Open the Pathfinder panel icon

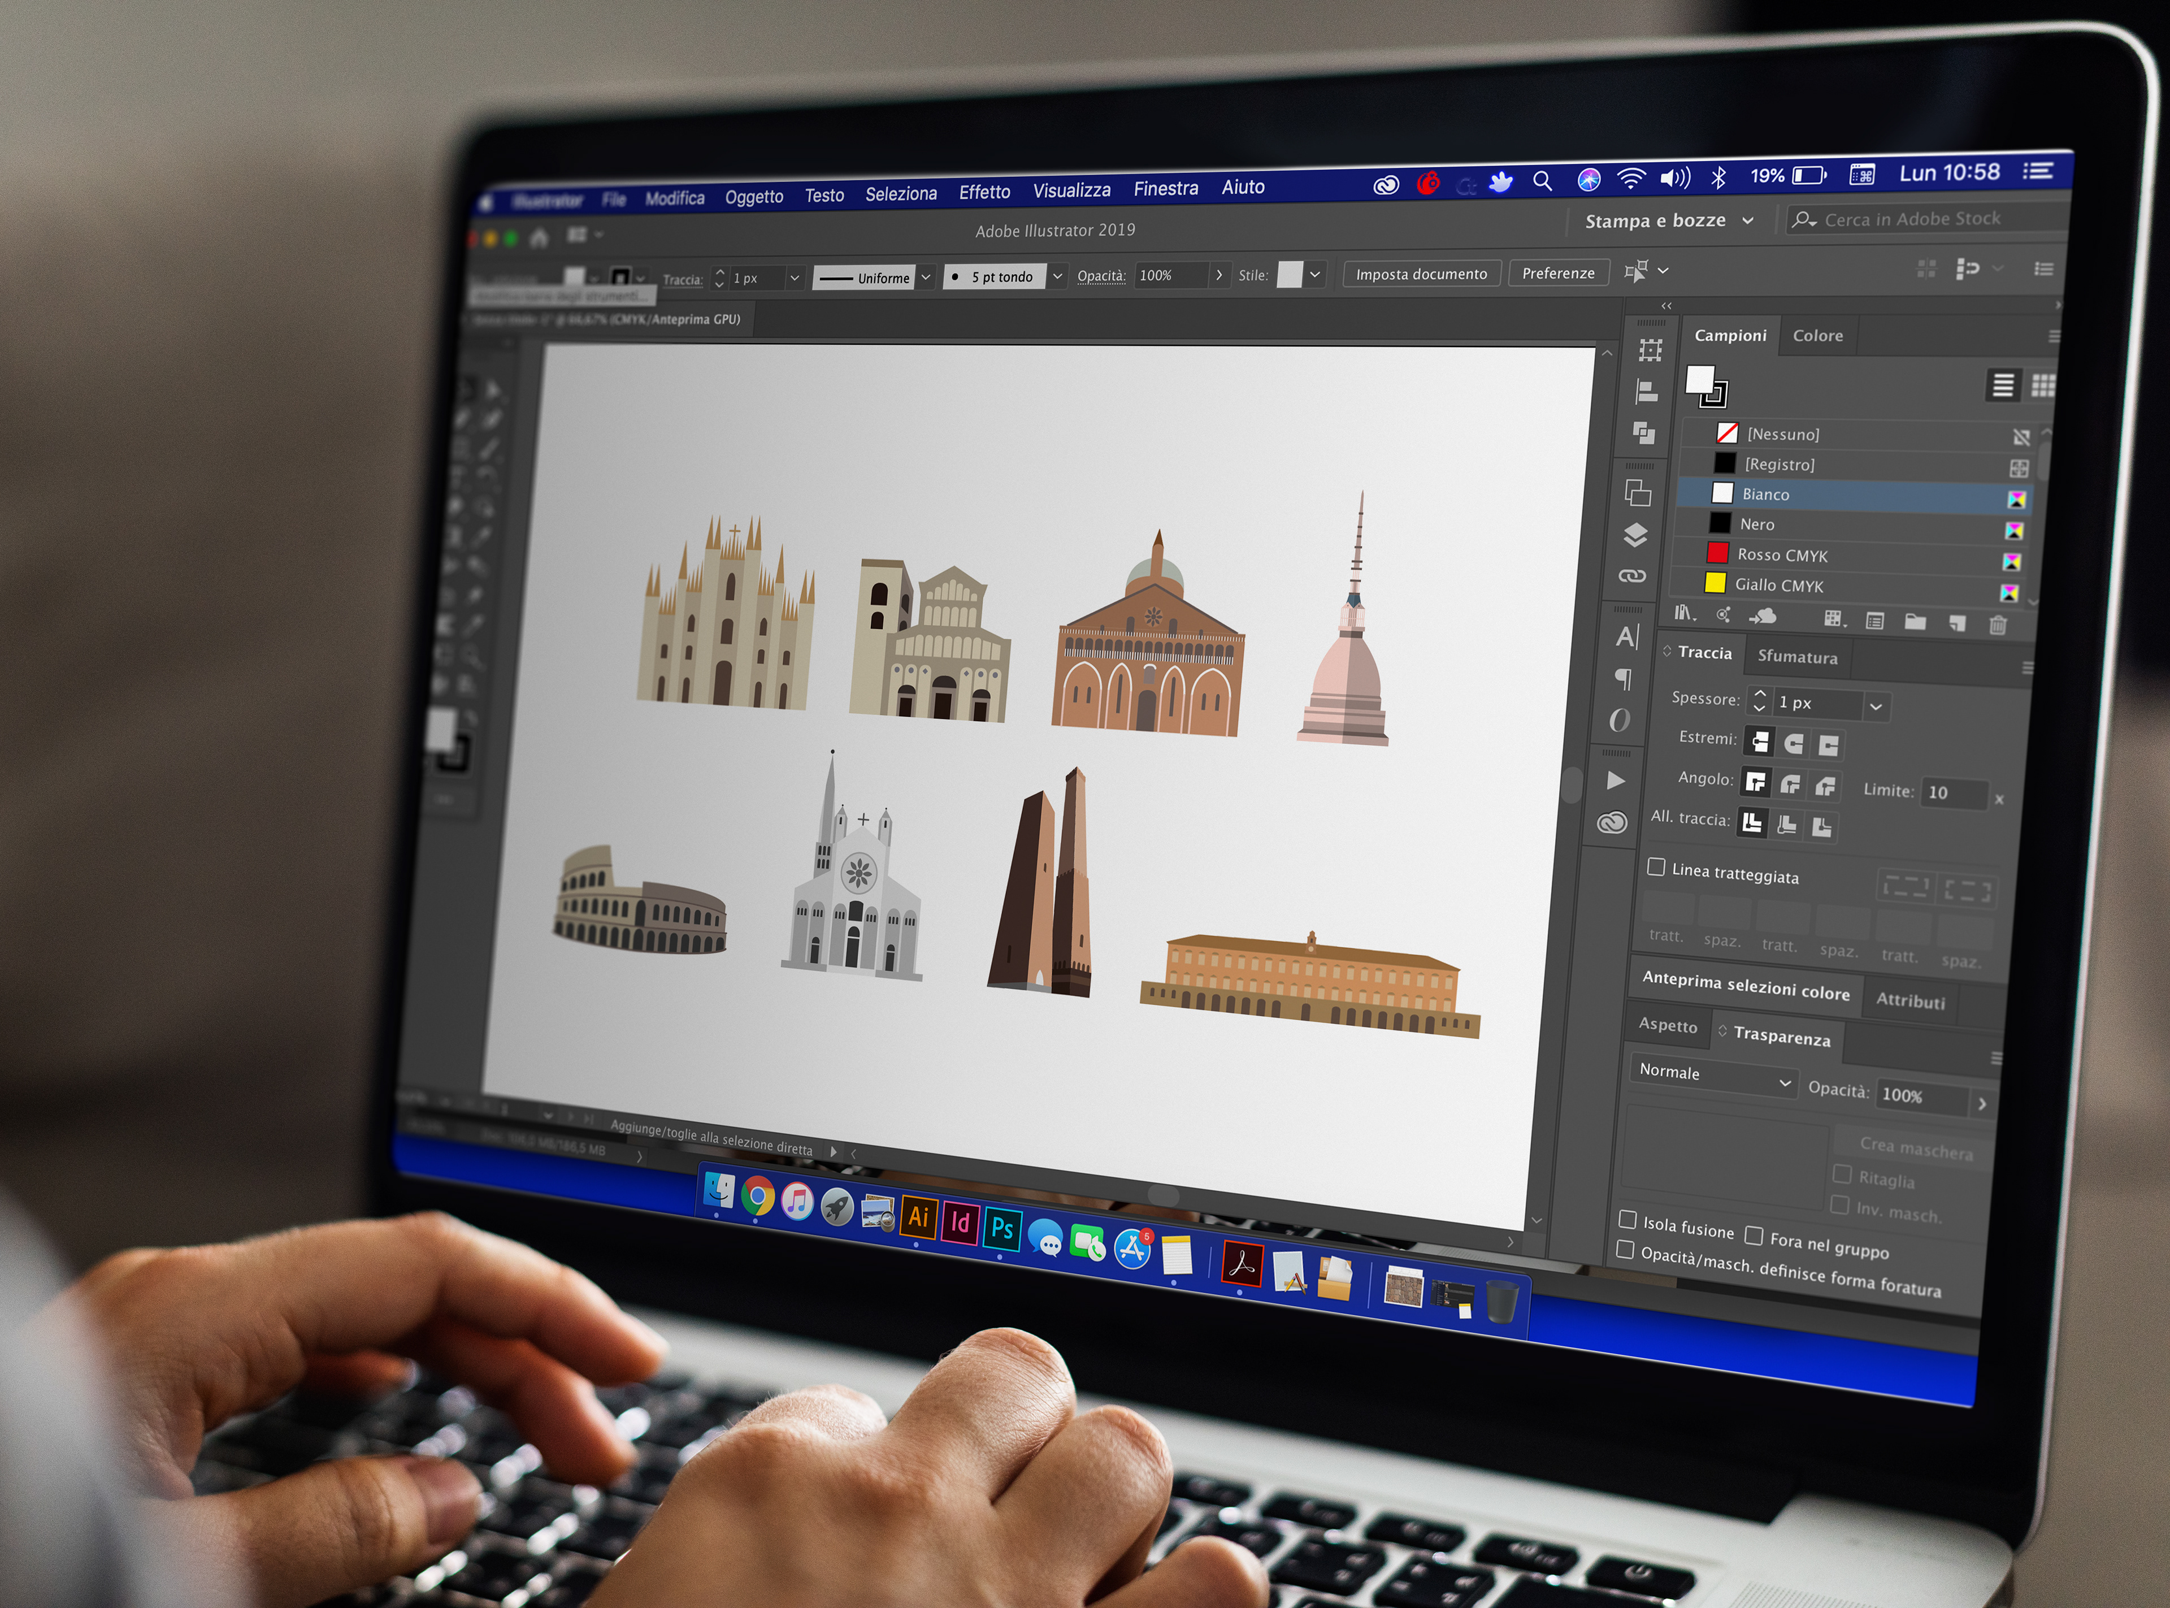click(1643, 433)
